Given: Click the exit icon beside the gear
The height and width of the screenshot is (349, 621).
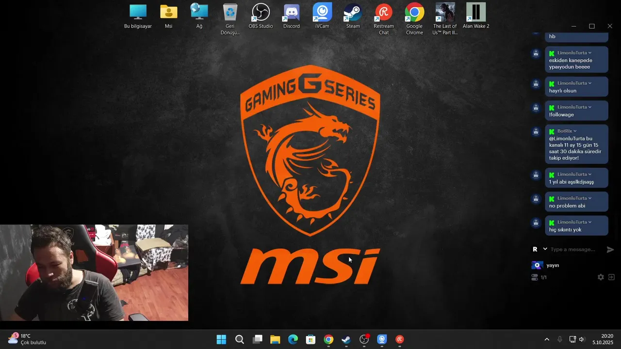Looking at the screenshot, I should (611, 277).
